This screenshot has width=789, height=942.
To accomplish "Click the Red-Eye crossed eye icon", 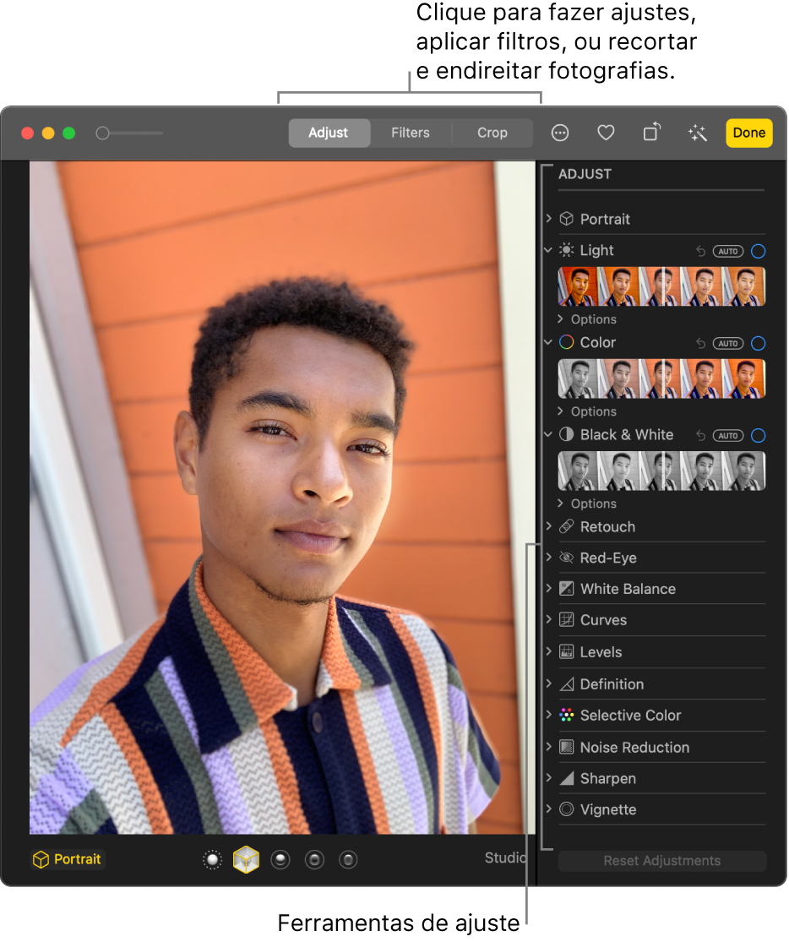I will point(566,558).
